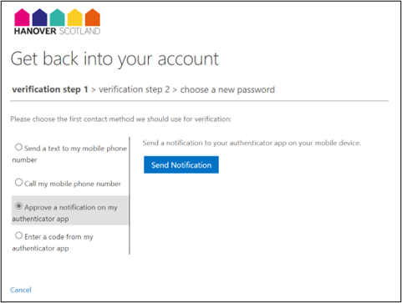
Task: Pick the 'Enter a code from my authenticator app' label
Action: tap(53, 242)
